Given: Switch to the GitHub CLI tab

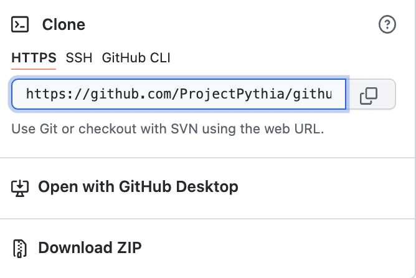Looking at the screenshot, I should [136, 58].
